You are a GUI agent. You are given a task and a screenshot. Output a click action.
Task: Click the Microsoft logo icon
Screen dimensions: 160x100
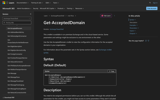point(4,3)
